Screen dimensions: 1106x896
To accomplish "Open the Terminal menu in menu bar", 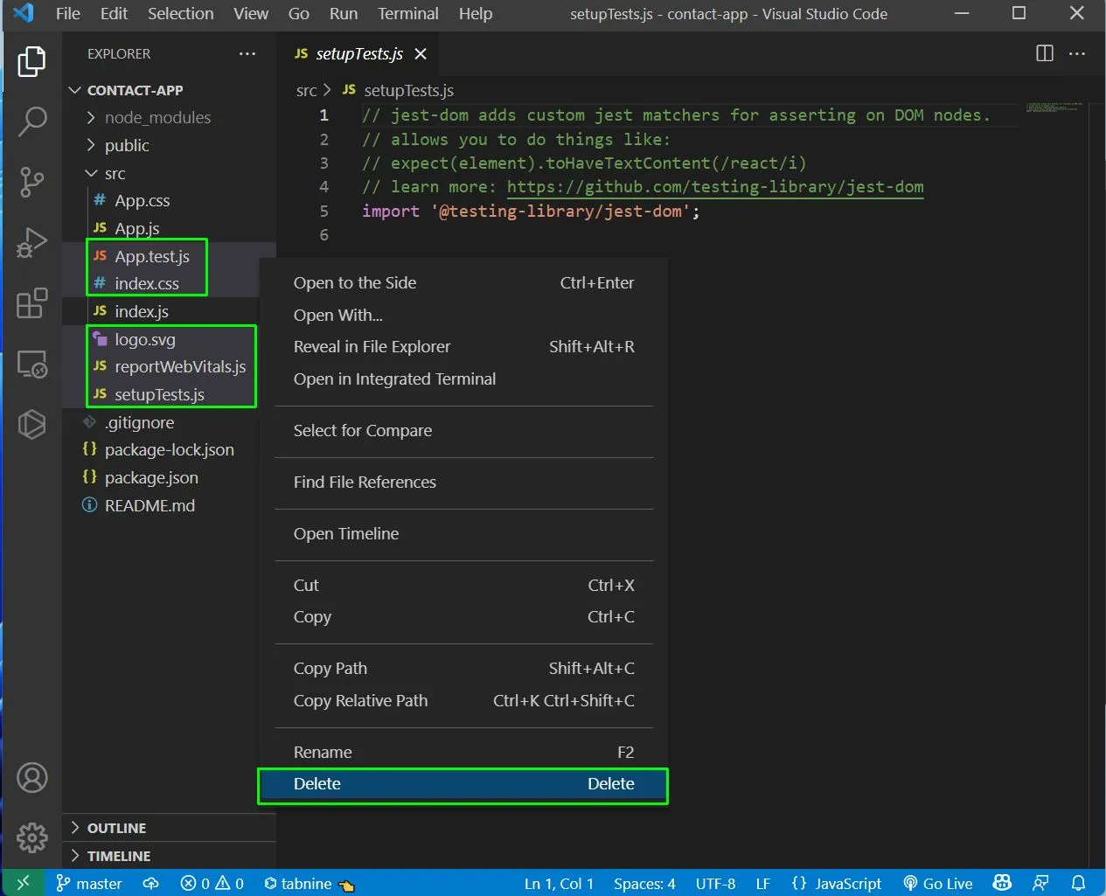I will pyautogui.click(x=407, y=14).
